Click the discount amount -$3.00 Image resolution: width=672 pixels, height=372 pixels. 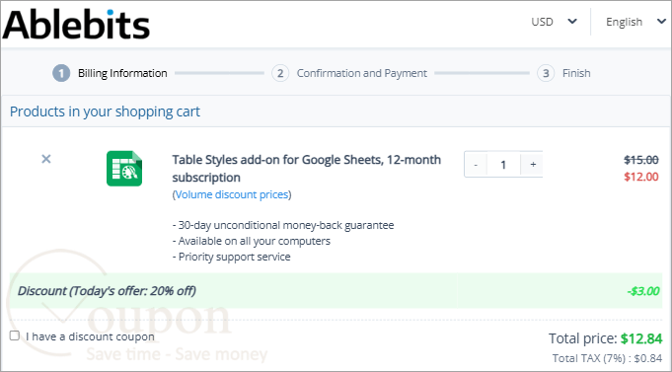[642, 291]
